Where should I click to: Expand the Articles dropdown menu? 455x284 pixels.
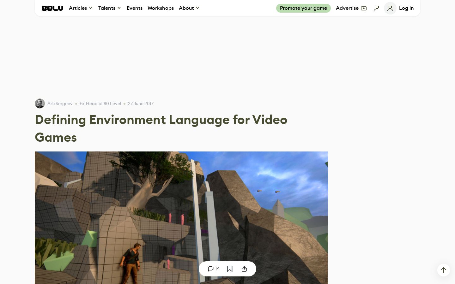pyautogui.click(x=81, y=8)
